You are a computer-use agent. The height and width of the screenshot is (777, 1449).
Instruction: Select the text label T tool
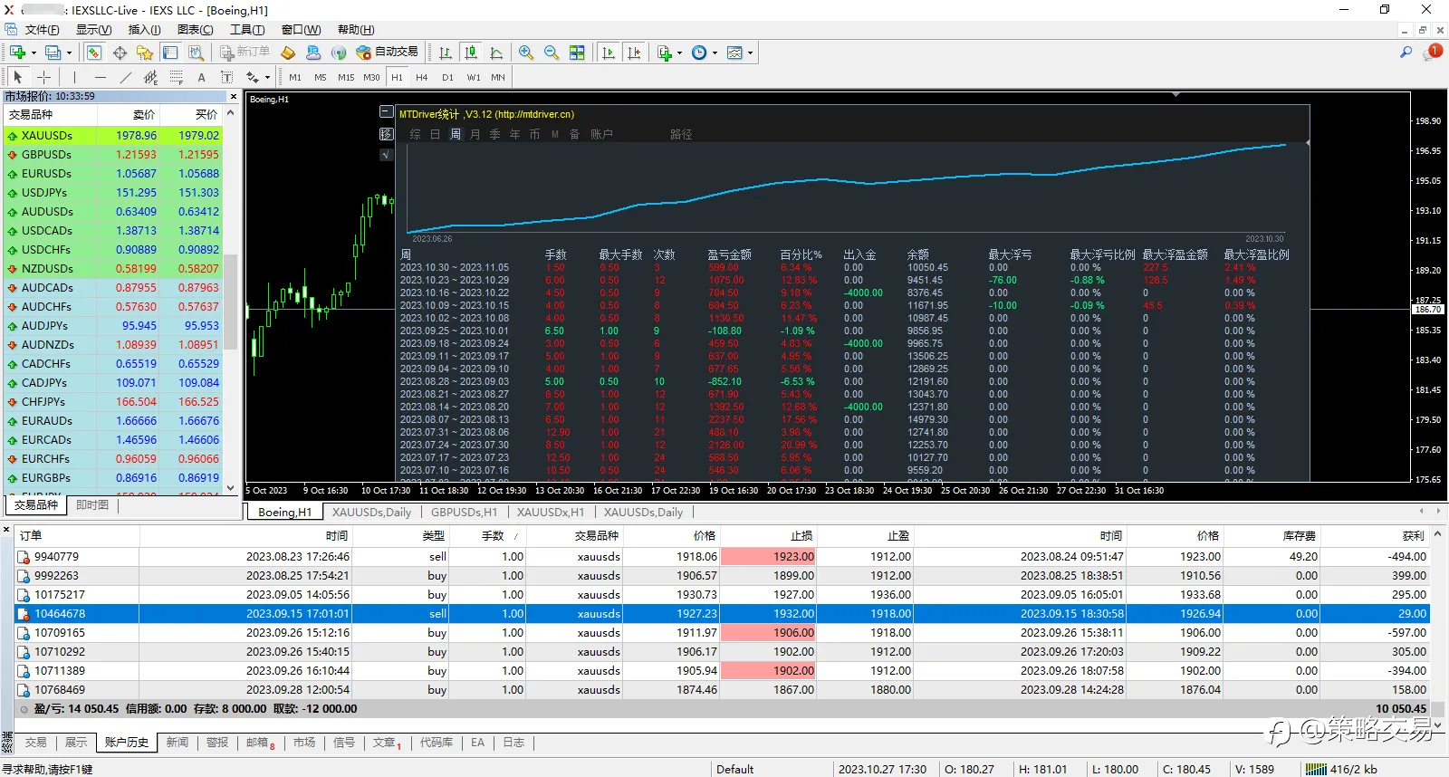coord(226,77)
